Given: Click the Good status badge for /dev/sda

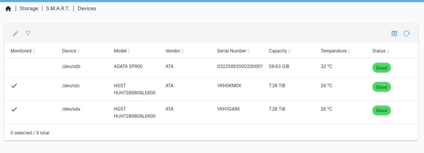Looking at the screenshot, I should (381, 110).
